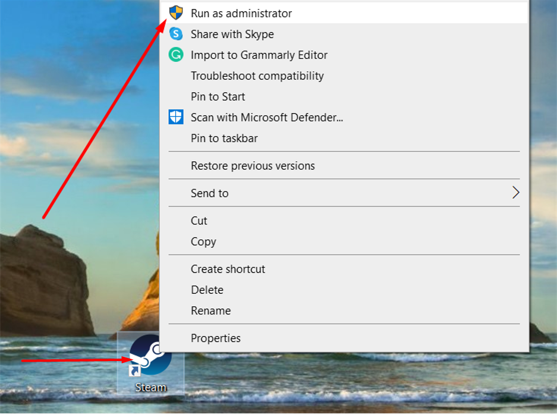
Task: Select Share with Skype
Action: [344, 34]
